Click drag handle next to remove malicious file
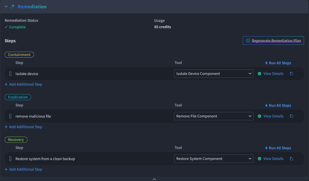Screen dimensions: 309x181 (10, 116)
